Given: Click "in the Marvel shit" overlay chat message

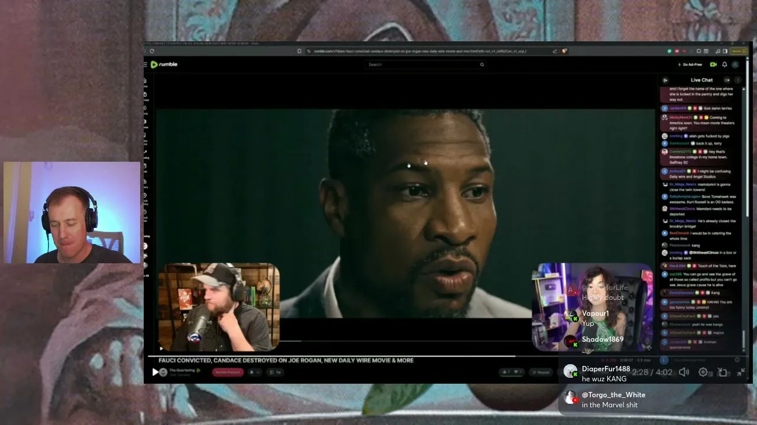Looking at the screenshot, I should click(610, 405).
